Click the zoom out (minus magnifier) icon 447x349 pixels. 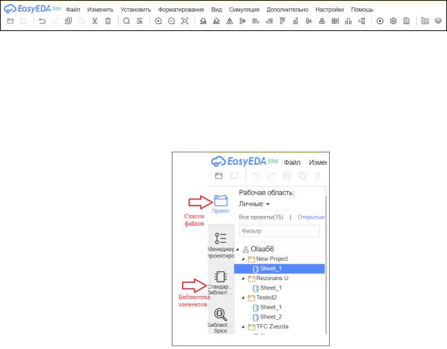coord(171,21)
